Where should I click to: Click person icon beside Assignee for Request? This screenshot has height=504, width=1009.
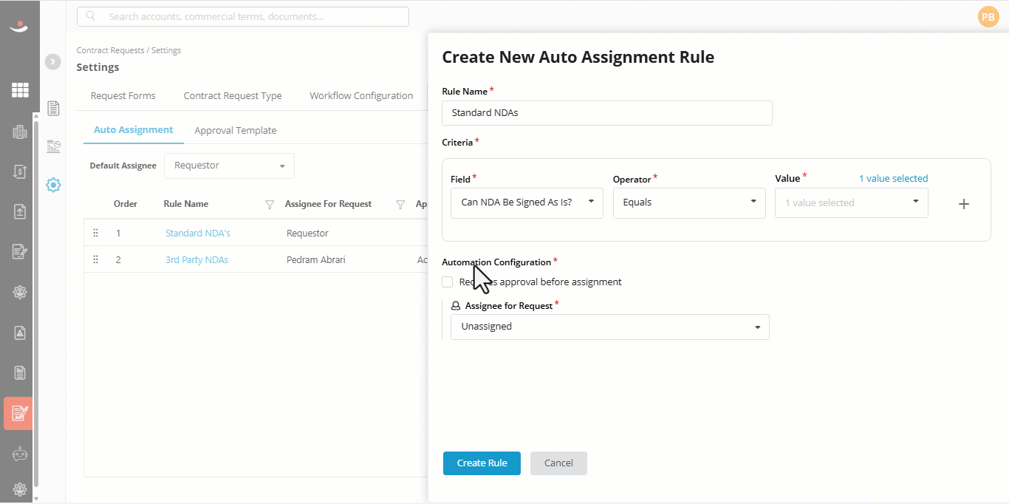(456, 306)
